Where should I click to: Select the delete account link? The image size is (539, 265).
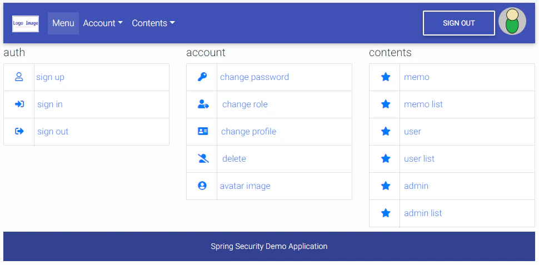click(234, 158)
